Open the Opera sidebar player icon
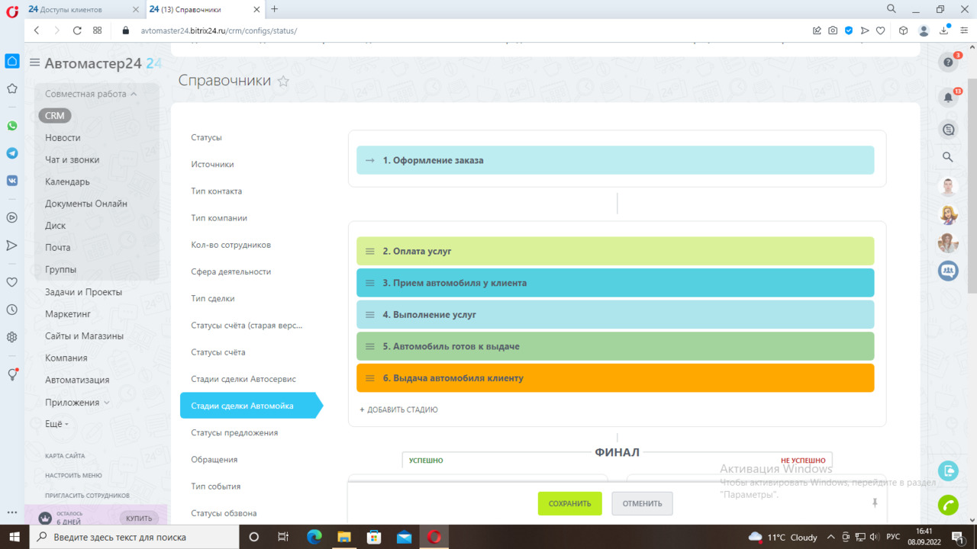 tap(12, 217)
